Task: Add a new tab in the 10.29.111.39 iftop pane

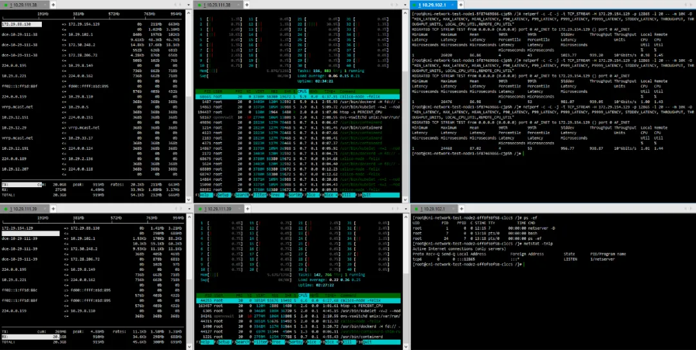Action: point(53,208)
